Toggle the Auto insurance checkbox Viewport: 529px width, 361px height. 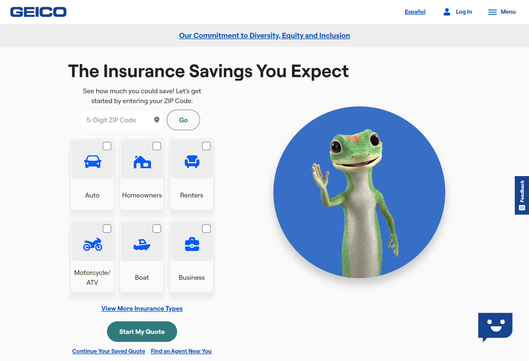[107, 146]
